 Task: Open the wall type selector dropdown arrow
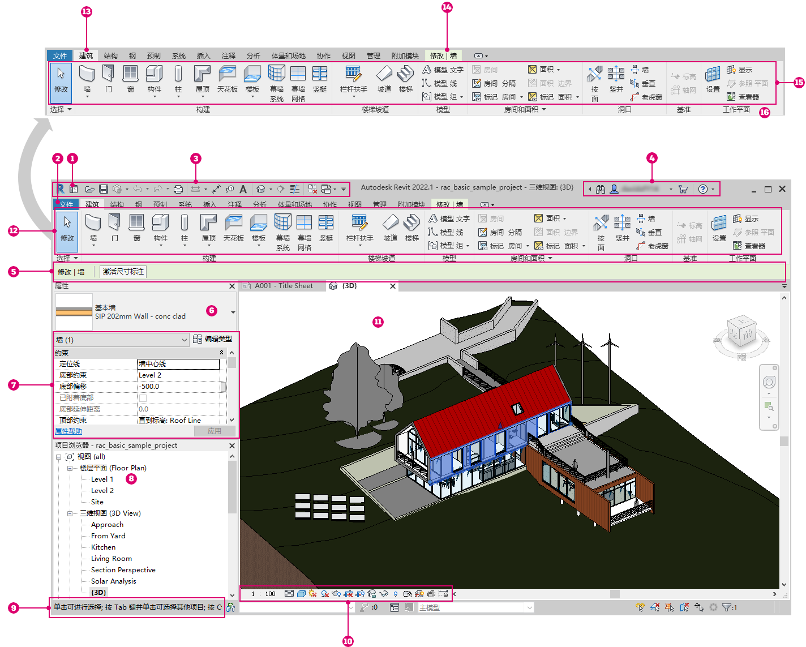point(233,312)
